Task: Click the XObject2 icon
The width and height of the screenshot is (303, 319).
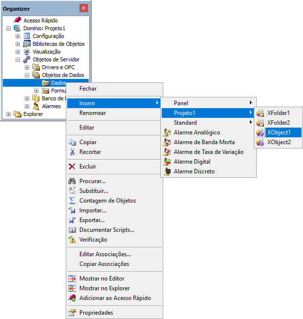Action: (x=260, y=142)
